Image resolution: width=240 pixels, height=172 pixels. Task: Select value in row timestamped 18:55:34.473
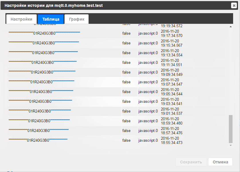tap(38, 140)
